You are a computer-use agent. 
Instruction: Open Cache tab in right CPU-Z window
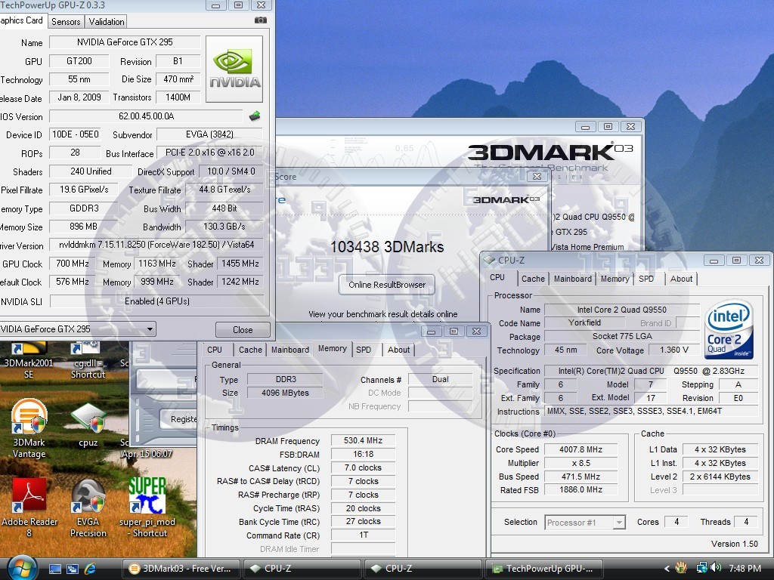pyautogui.click(x=533, y=279)
